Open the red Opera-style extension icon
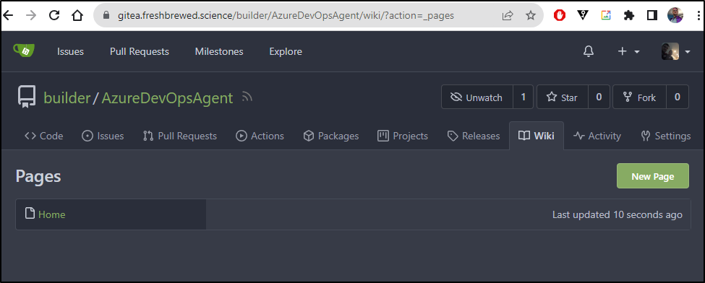Screen dimensions: 705x283 (560, 15)
